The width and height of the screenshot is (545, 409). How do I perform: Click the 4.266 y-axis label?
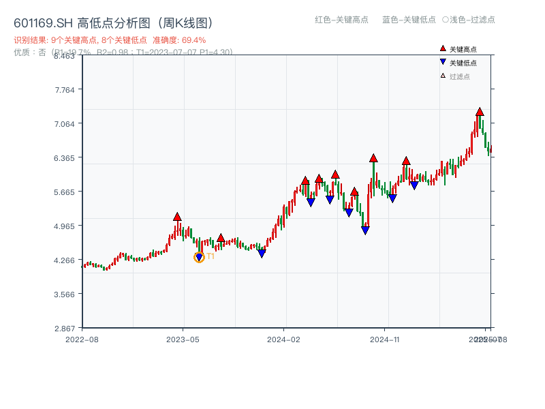pos(64,260)
